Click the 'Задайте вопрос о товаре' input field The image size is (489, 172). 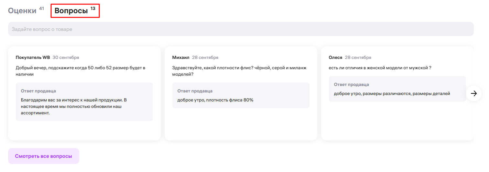click(241, 29)
